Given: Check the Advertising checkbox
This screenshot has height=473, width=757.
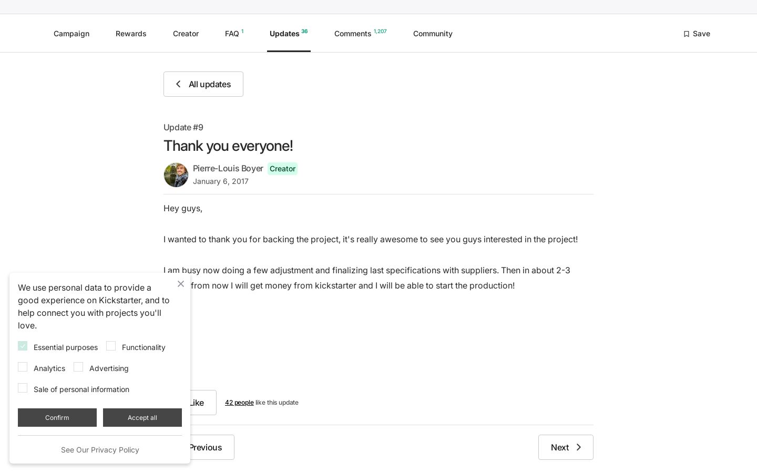Looking at the screenshot, I should (x=78, y=367).
